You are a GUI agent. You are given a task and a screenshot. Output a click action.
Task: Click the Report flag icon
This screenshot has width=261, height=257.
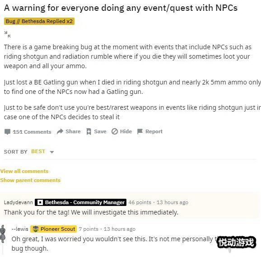[x=140, y=131]
